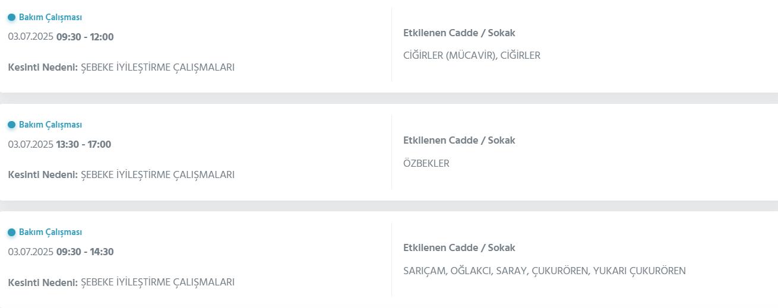Click Kesinti Nedeni in the 09:30 - 12:00 card
The image size is (778, 308).
43,67
